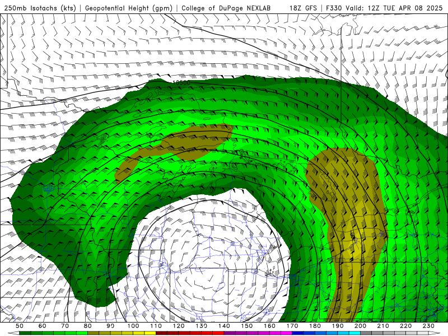Image resolution: width=448 pixels, height=336 pixels.
Task: Click the 180 knot colorbar label
Action: (x=315, y=326)
